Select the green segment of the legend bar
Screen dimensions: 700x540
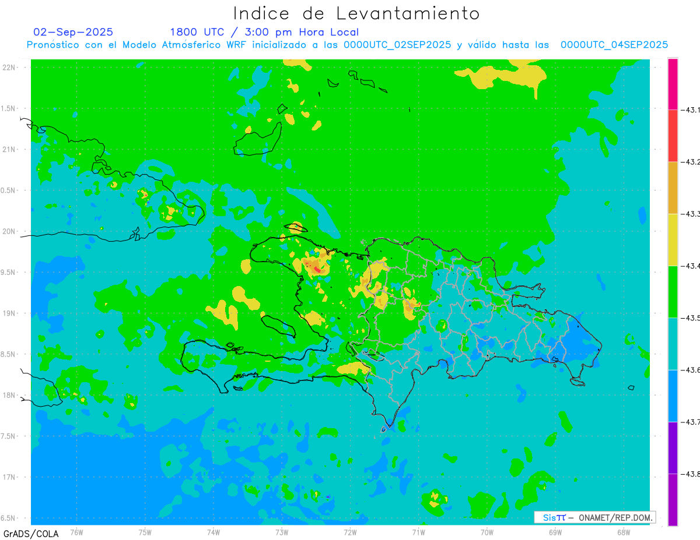point(673,291)
